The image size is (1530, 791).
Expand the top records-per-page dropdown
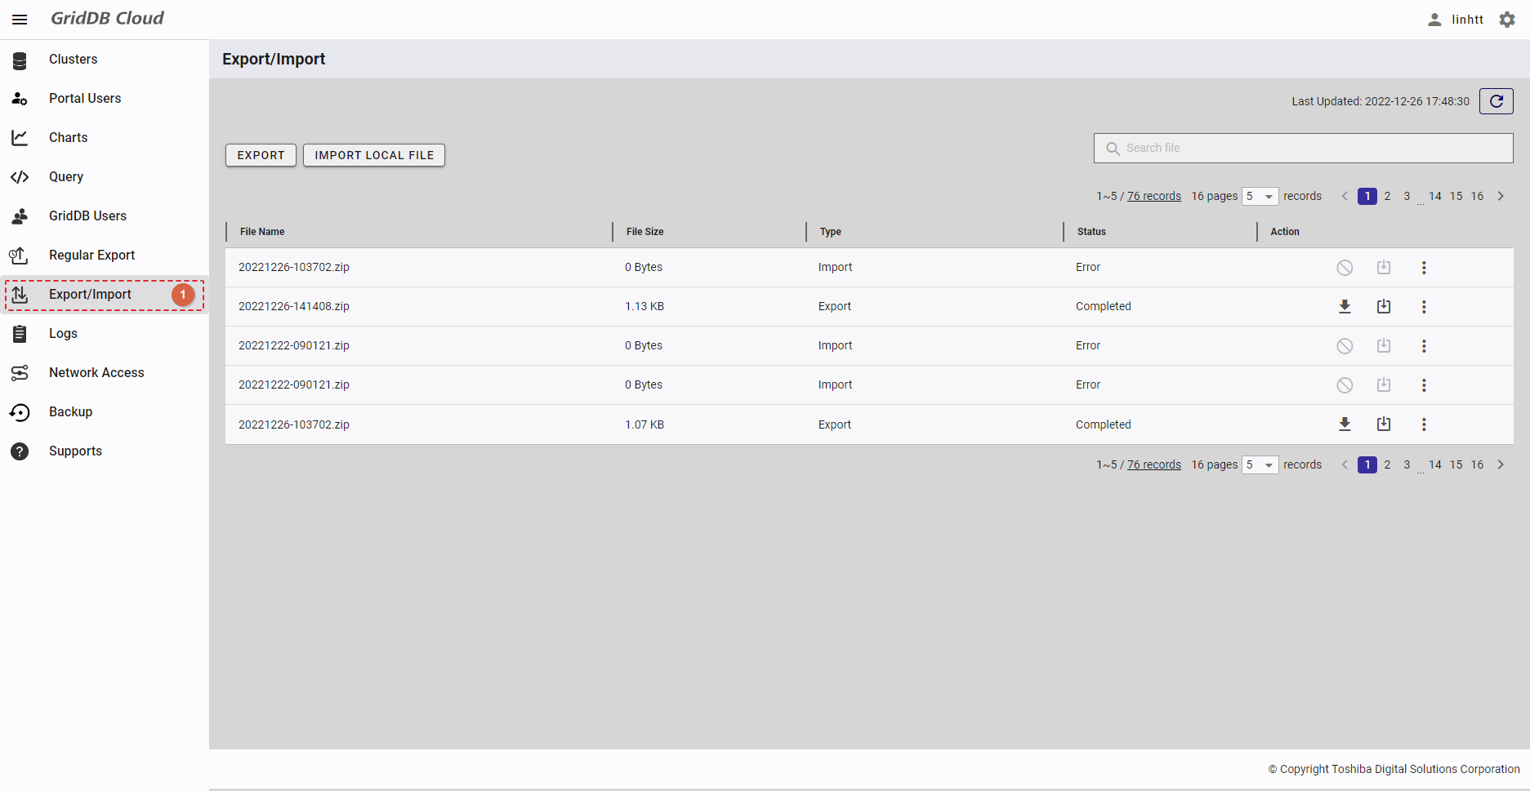coord(1260,196)
